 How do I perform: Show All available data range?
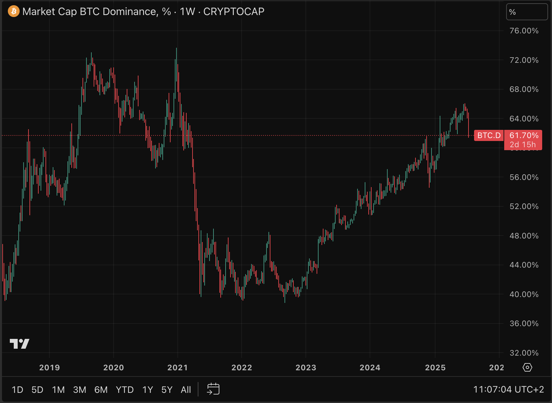[186, 390]
